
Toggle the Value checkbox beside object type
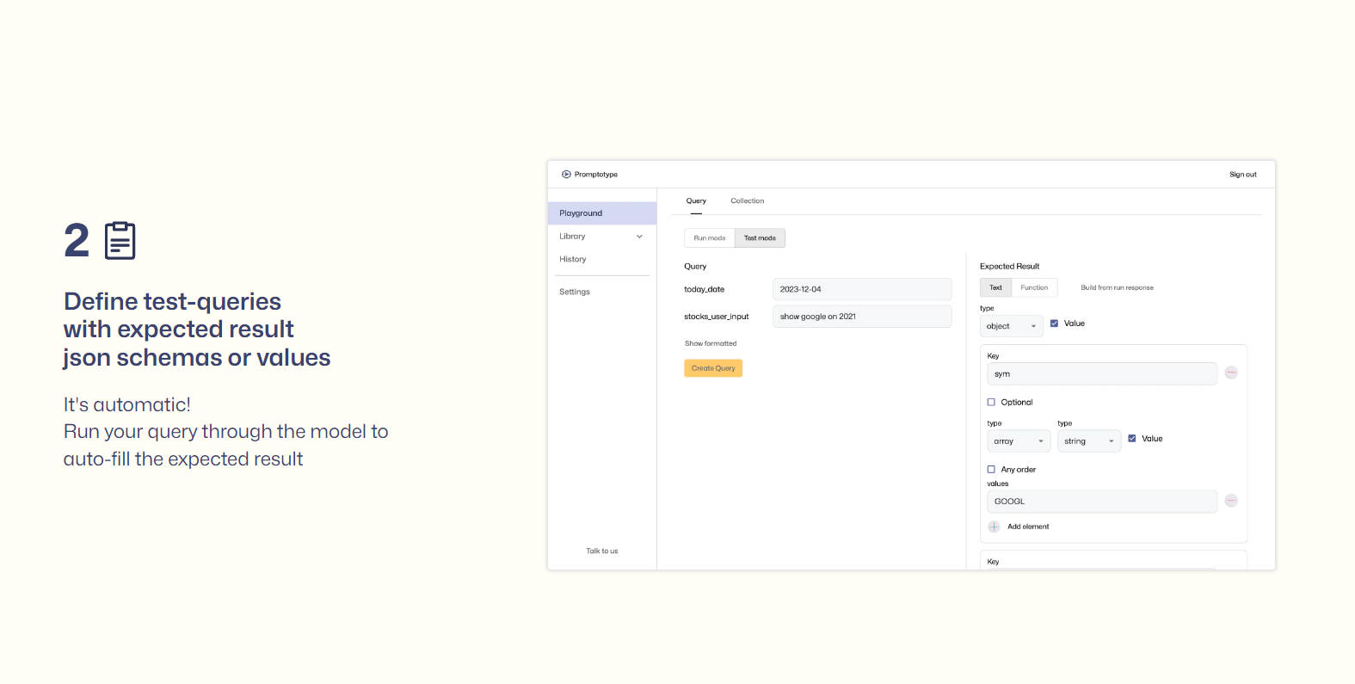1054,324
